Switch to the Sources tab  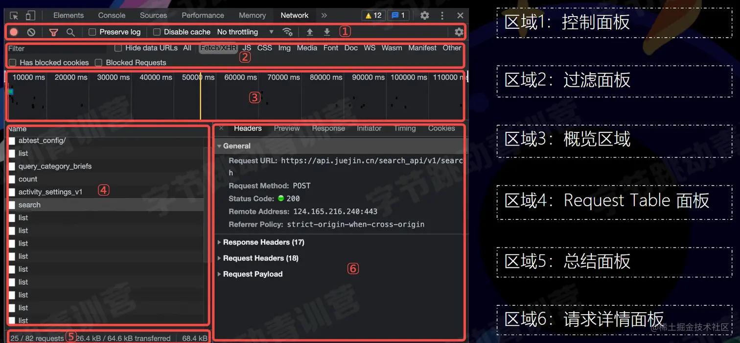[153, 16]
